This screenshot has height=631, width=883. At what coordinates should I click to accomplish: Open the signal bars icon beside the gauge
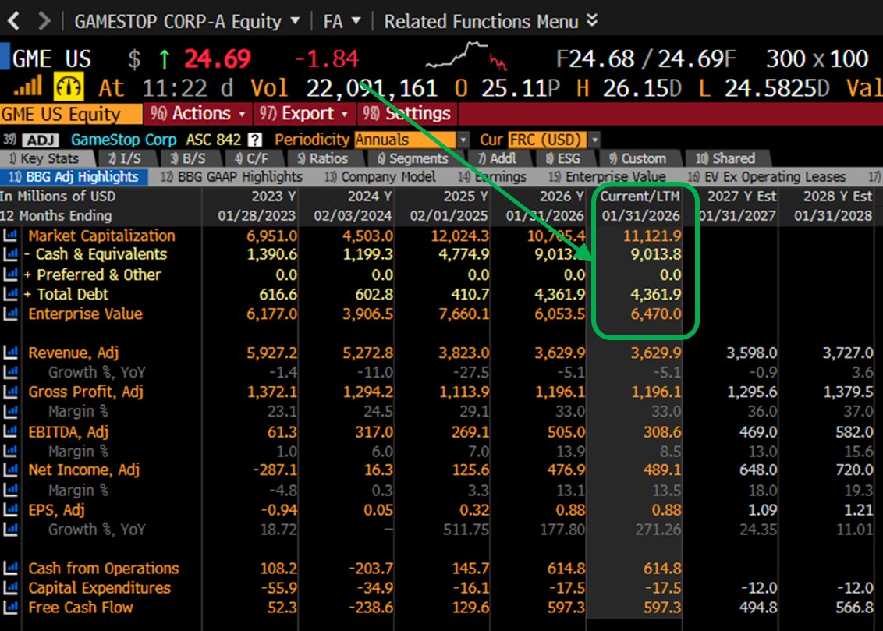click(x=28, y=86)
